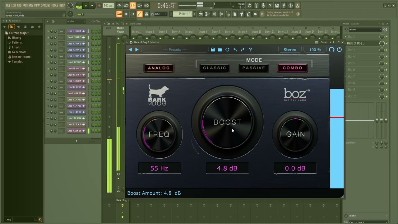This screenshot has height=224, width=398.
Task: Mute the Lead..SNARE channel
Action: (48, 37)
